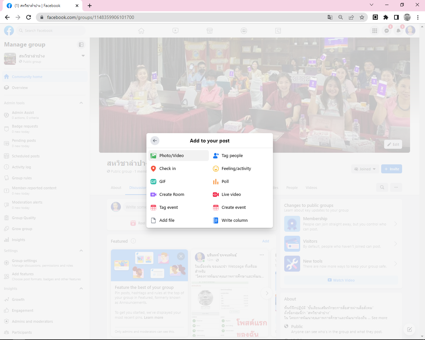The image size is (425, 340).
Task: Open the group more options button
Action: [396, 187]
